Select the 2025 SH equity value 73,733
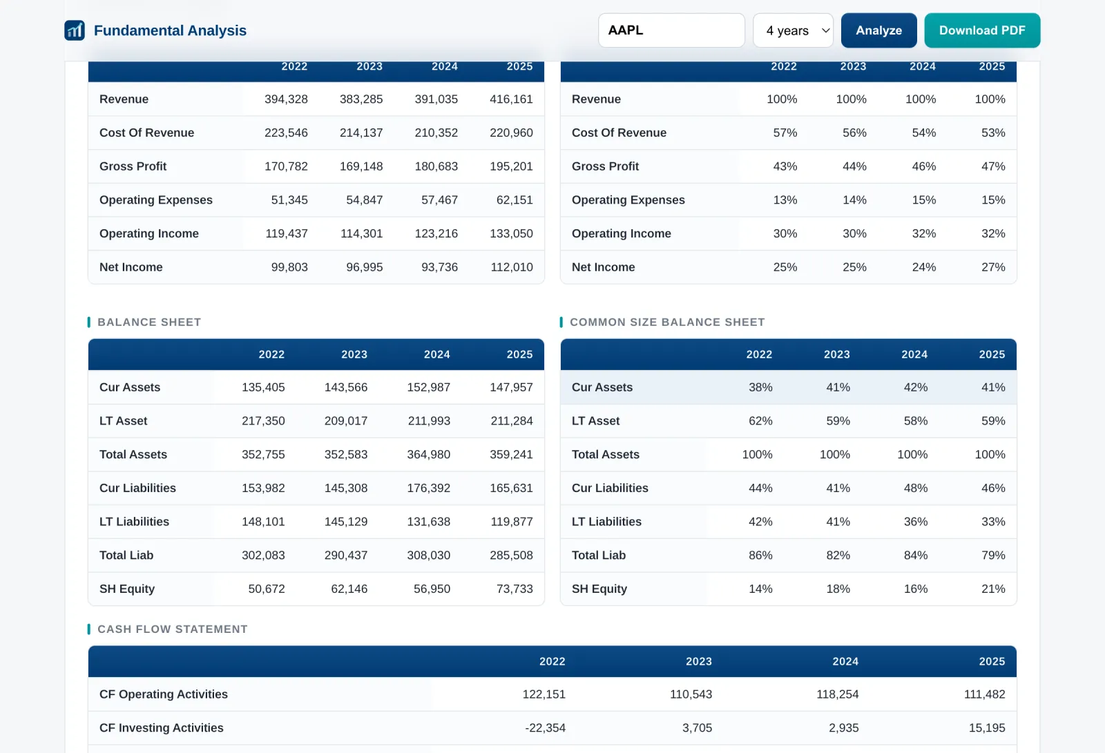The height and width of the screenshot is (753, 1105). pyautogui.click(x=515, y=589)
